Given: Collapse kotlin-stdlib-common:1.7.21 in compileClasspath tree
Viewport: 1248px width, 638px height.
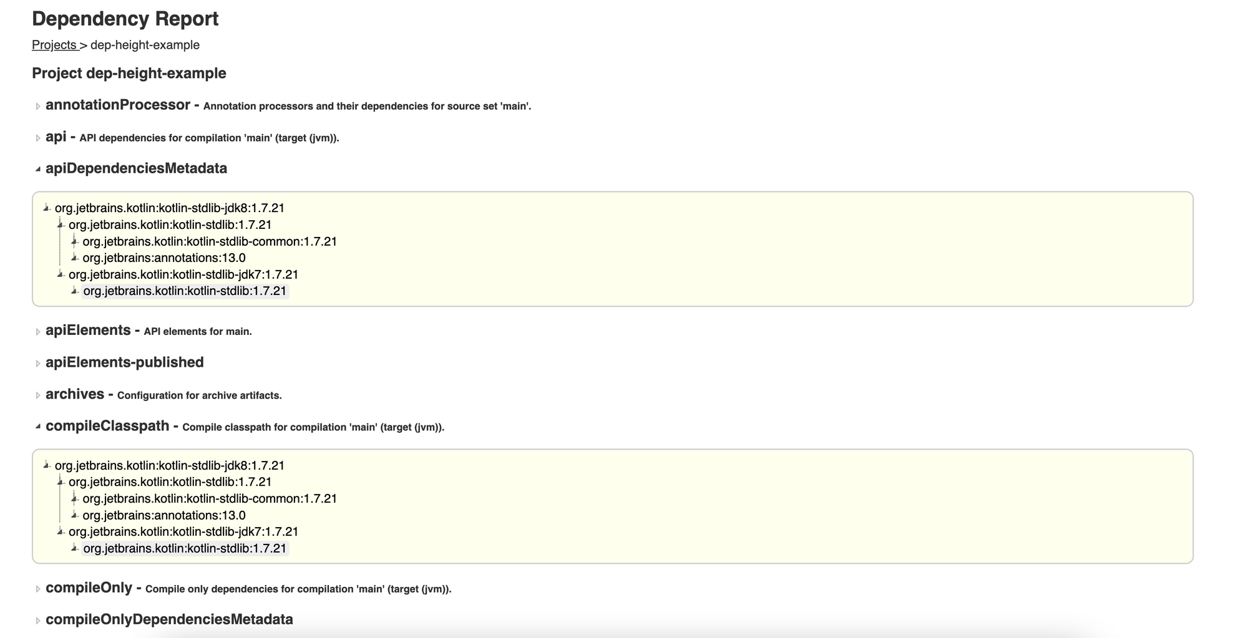Looking at the screenshot, I should [x=74, y=499].
